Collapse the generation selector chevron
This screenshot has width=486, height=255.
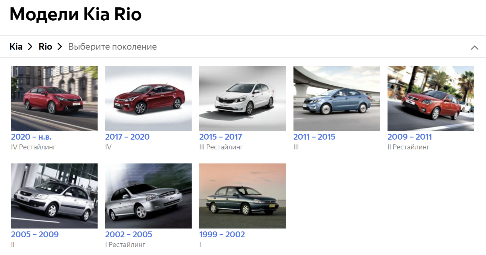pyautogui.click(x=474, y=48)
